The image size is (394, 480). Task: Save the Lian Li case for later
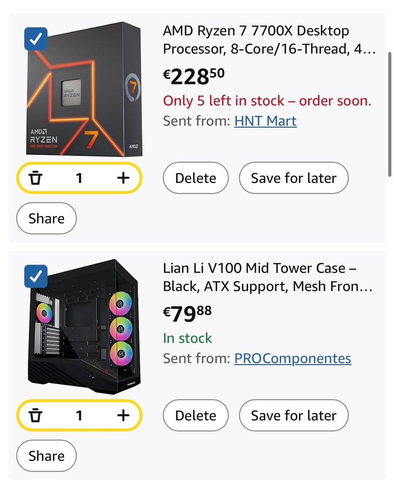294,415
